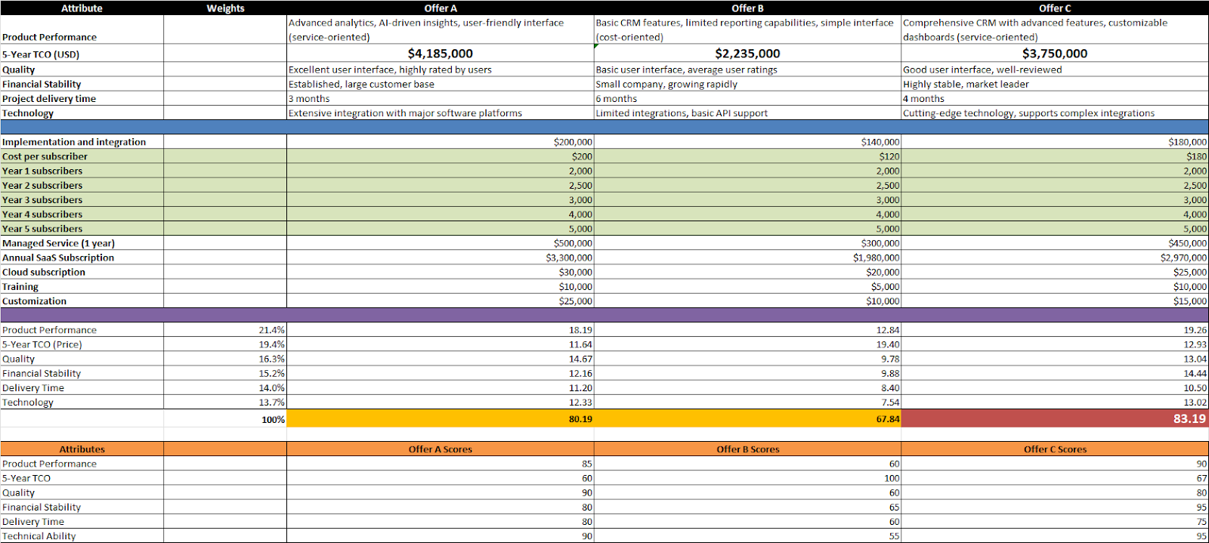This screenshot has width=1209, height=543.
Task: Select the 'Offer B Scores' header
Action: [747, 449]
